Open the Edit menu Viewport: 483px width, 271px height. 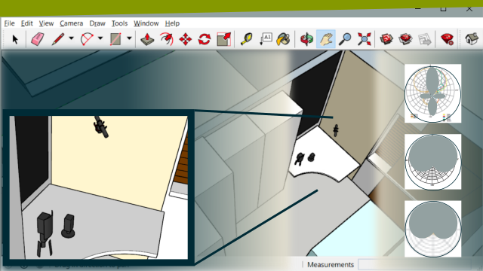(x=27, y=23)
